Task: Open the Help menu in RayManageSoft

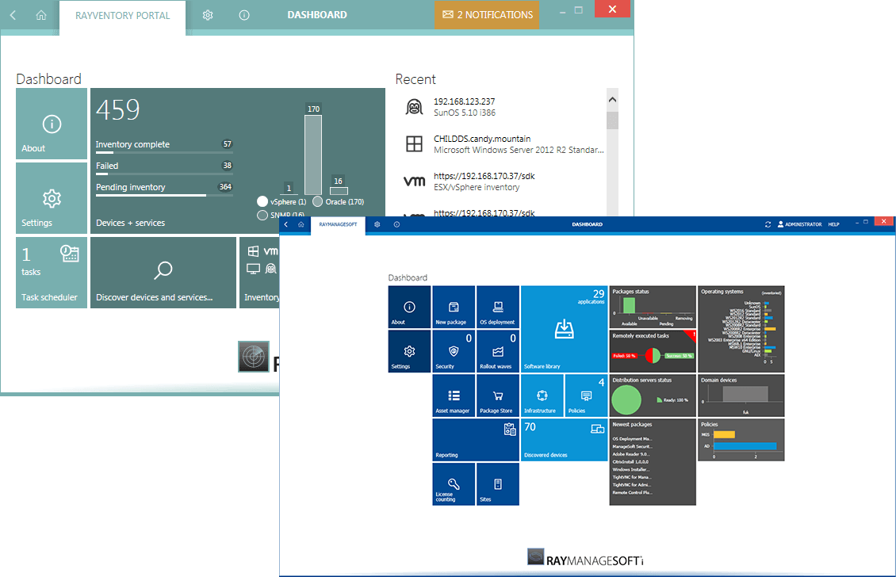Action: point(833,224)
